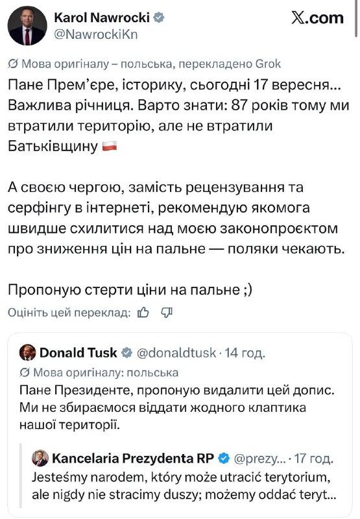
Task: Click Donald Tusk's verified badge
Action: pyautogui.click(x=126, y=353)
